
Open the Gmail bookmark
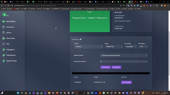[x=3, y=9]
